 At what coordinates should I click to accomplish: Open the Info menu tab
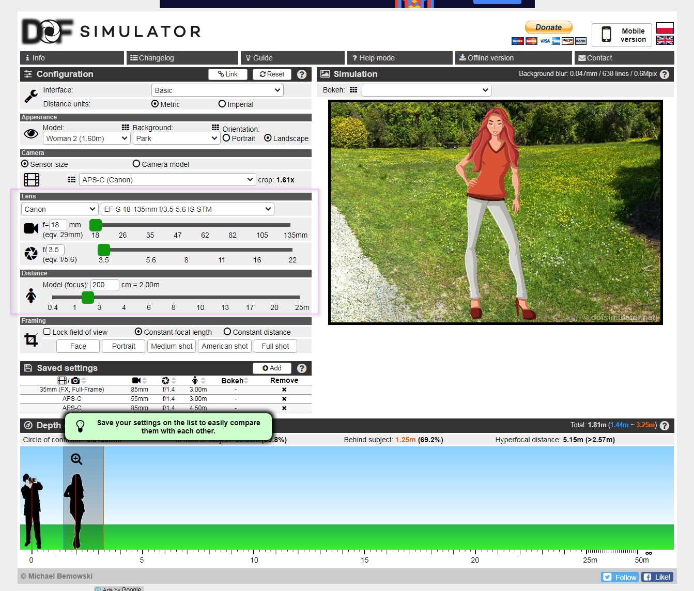[72, 58]
